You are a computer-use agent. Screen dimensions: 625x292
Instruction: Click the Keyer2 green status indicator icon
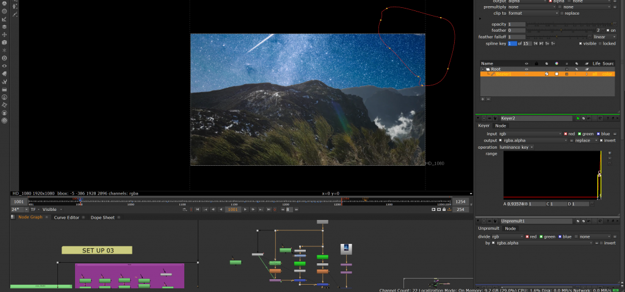pos(578,118)
